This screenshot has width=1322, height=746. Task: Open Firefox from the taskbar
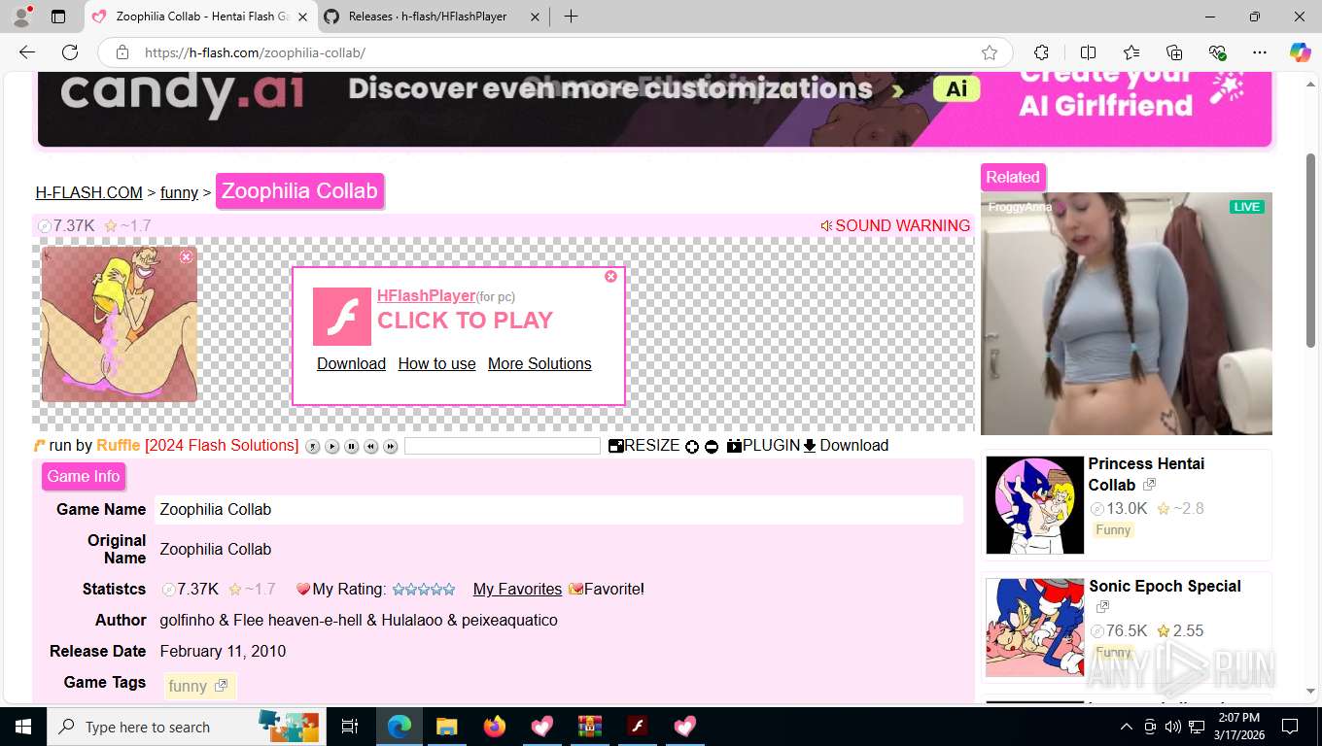click(494, 727)
